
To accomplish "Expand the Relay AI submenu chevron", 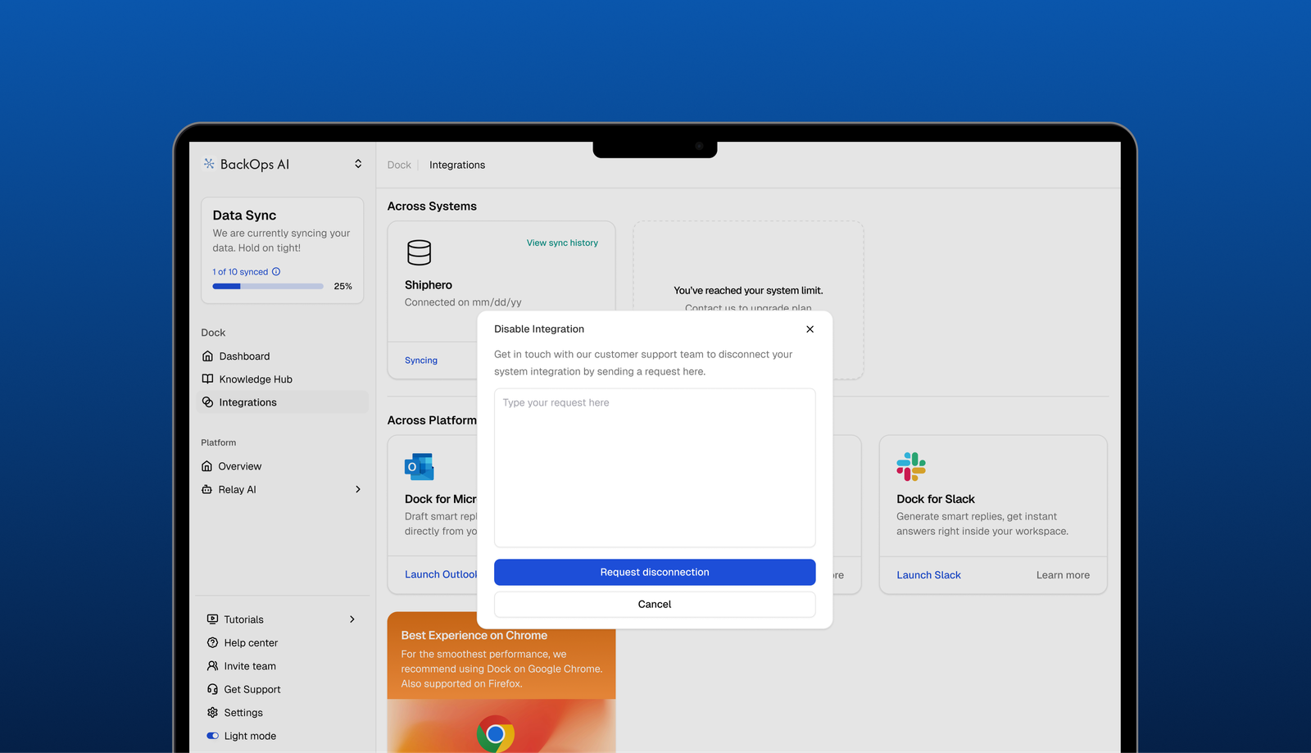I will [358, 489].
